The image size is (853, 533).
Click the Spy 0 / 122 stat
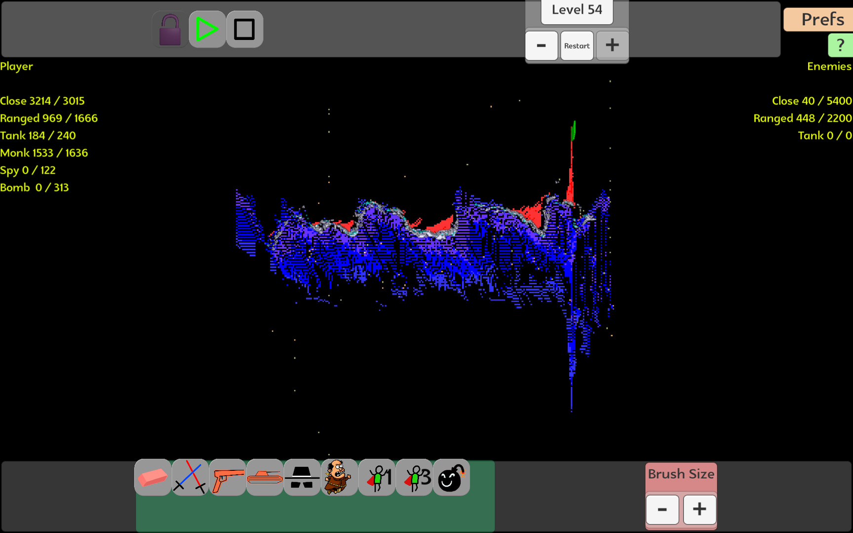click(28, 170)
